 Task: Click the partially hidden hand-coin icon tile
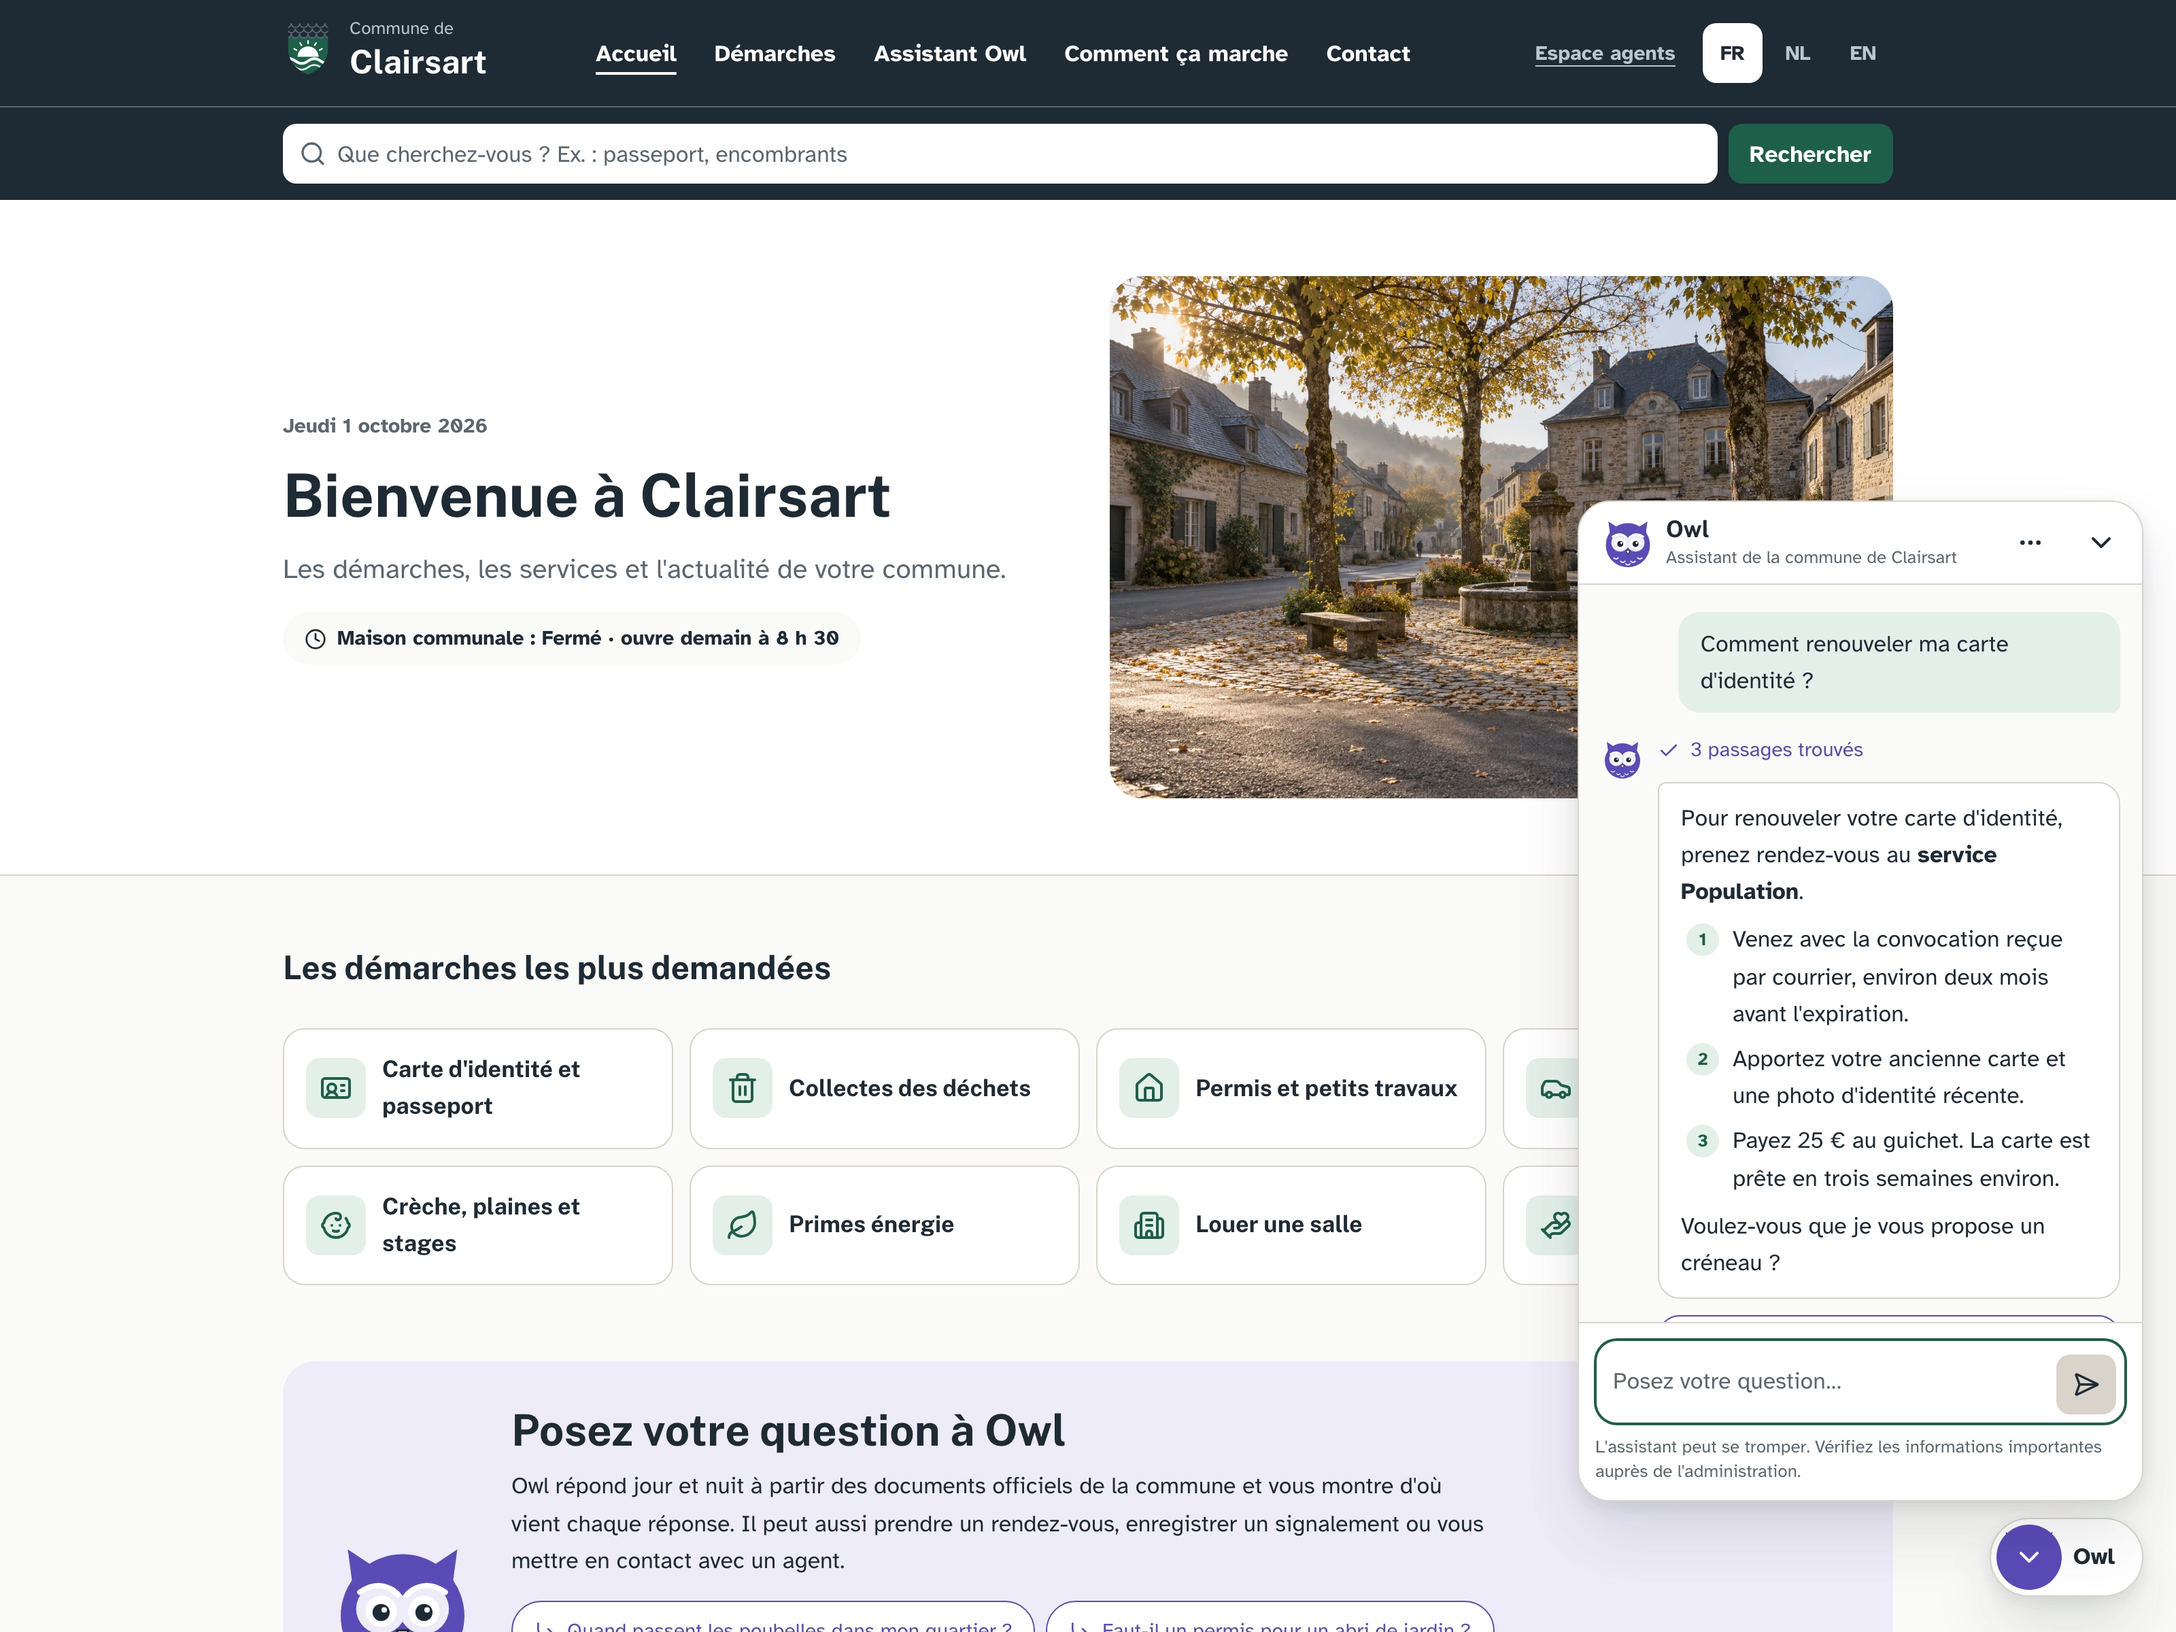point(1552,1225)
